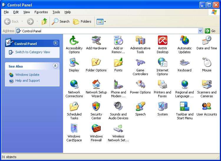Collapse the See Also section

tap(55, 66)
